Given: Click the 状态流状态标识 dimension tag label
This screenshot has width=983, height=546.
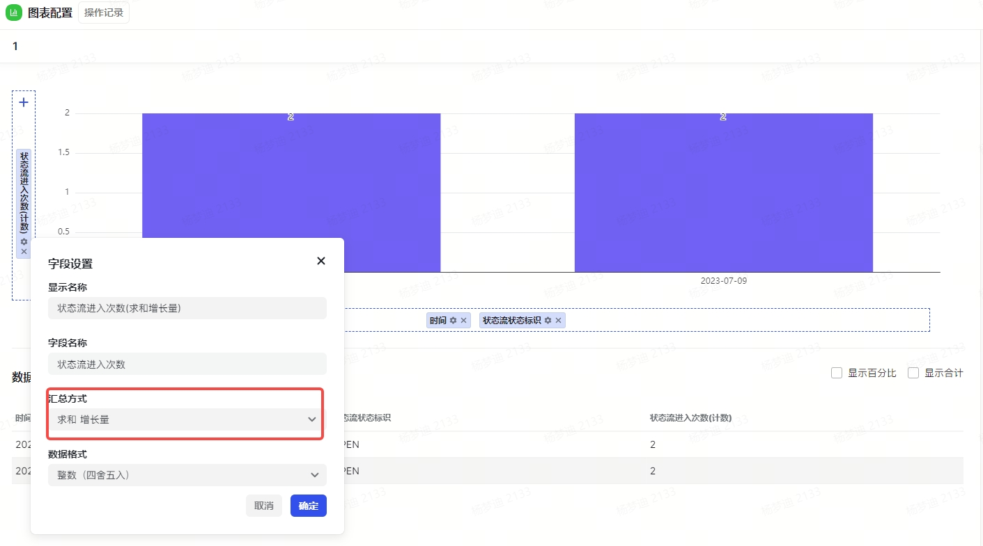Looking at the screenshot, I should click(512, 320).
